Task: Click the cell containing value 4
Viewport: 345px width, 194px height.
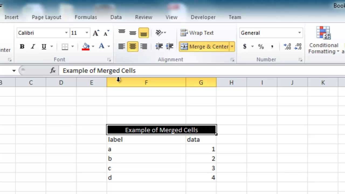Action: pyautogui.click(x=201, y=178)
